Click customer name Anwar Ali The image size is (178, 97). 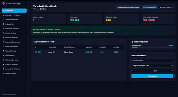pyautogui.click(x=52, y=52)
